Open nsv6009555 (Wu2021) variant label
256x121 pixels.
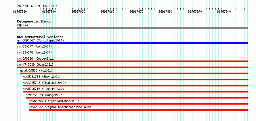click(x=37, y=71)
